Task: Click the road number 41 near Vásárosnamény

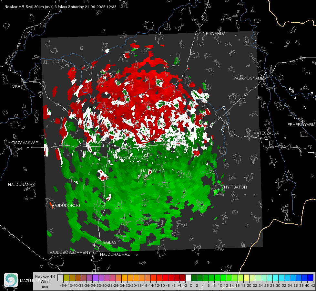Action: pos(245,94)
